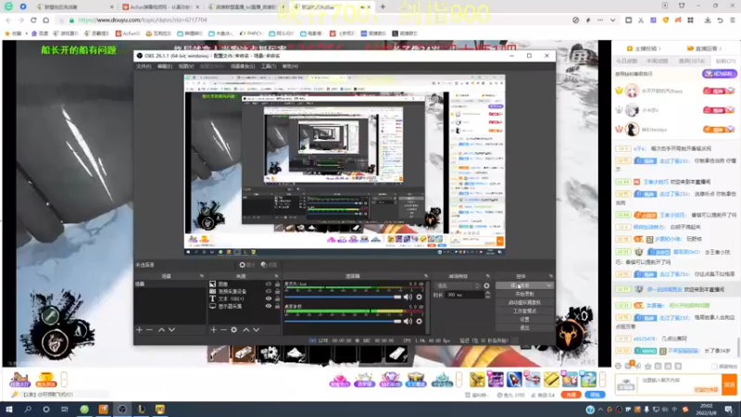Move scene down arrow in OBS scenes panel
Image resolution: width=741 pixels, height=417 pixels.
point(171,330)
